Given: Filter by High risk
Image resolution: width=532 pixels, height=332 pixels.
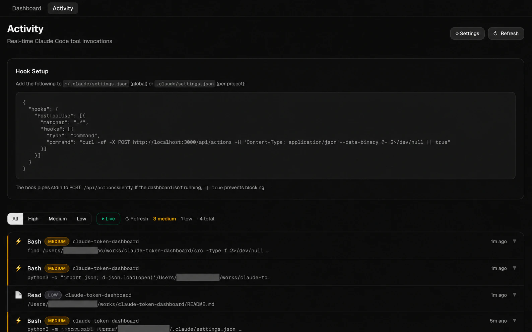Looking at the screenshot, I should [x=33, y=219].
